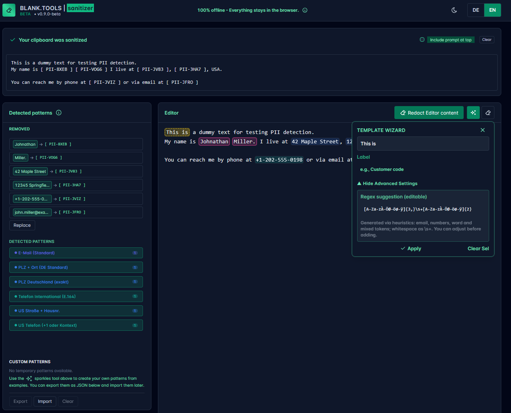This screenshot has height=413, width=511.
Task: Click Clear custom patterns button
Action: click(x=68, y=401)
